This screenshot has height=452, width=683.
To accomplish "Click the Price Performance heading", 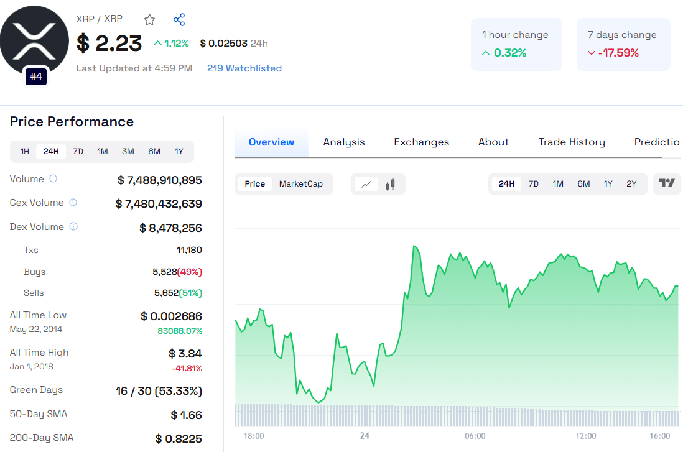I will coord(72,122).
